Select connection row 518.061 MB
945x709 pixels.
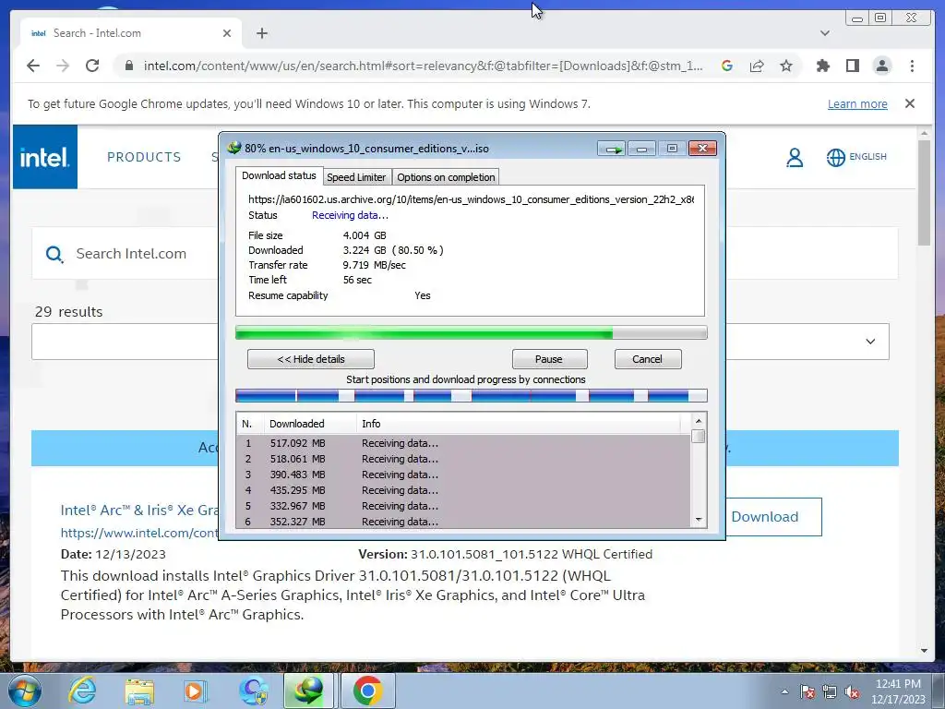(463, 459)
